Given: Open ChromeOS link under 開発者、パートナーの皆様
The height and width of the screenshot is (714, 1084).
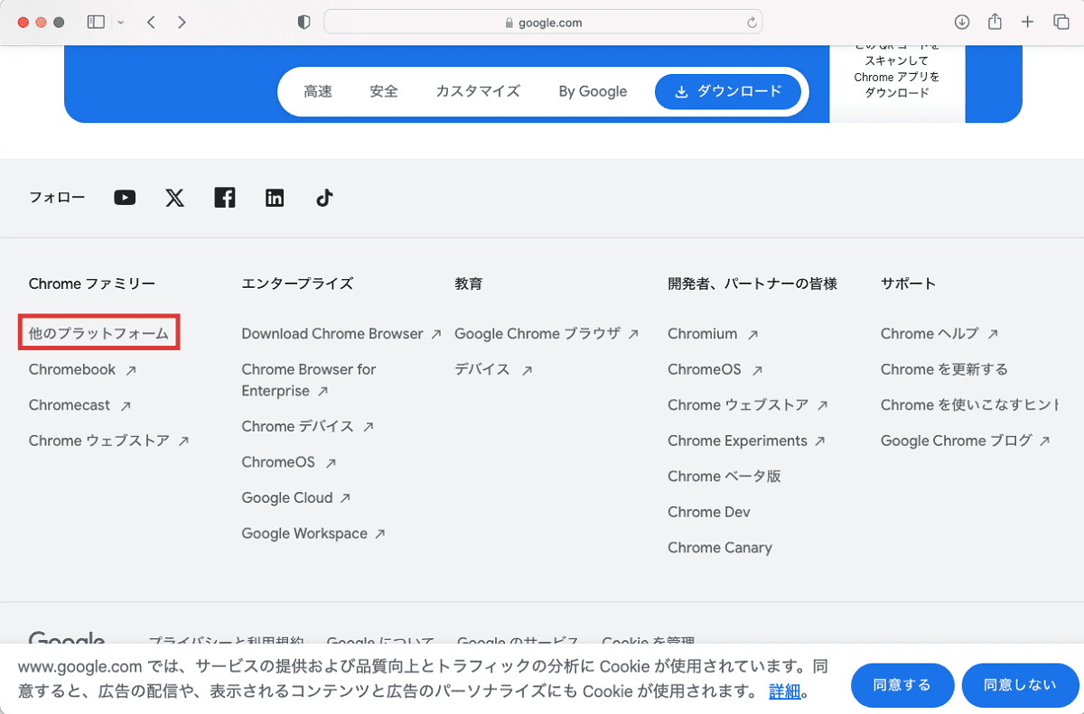Looking at the screenshot, I should coord(715,369).
